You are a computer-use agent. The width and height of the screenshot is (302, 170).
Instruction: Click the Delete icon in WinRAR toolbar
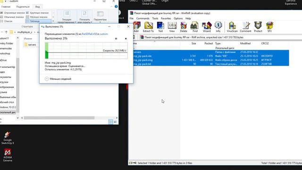click(x=184, y=27)
